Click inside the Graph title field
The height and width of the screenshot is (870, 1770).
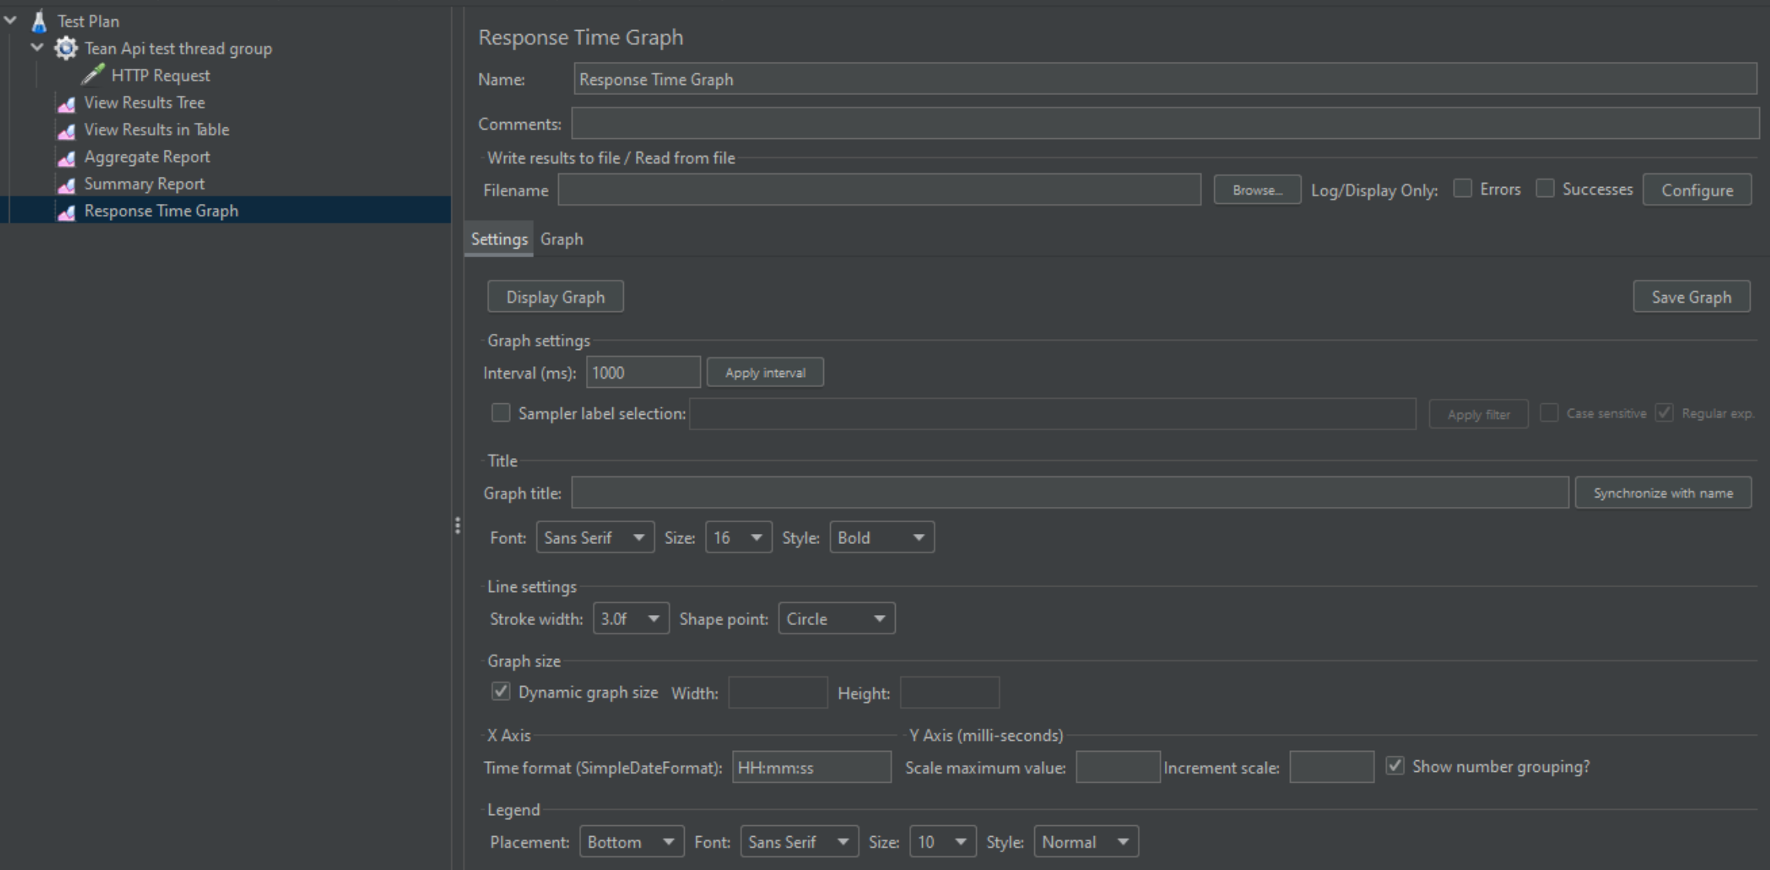[1069, 493]
